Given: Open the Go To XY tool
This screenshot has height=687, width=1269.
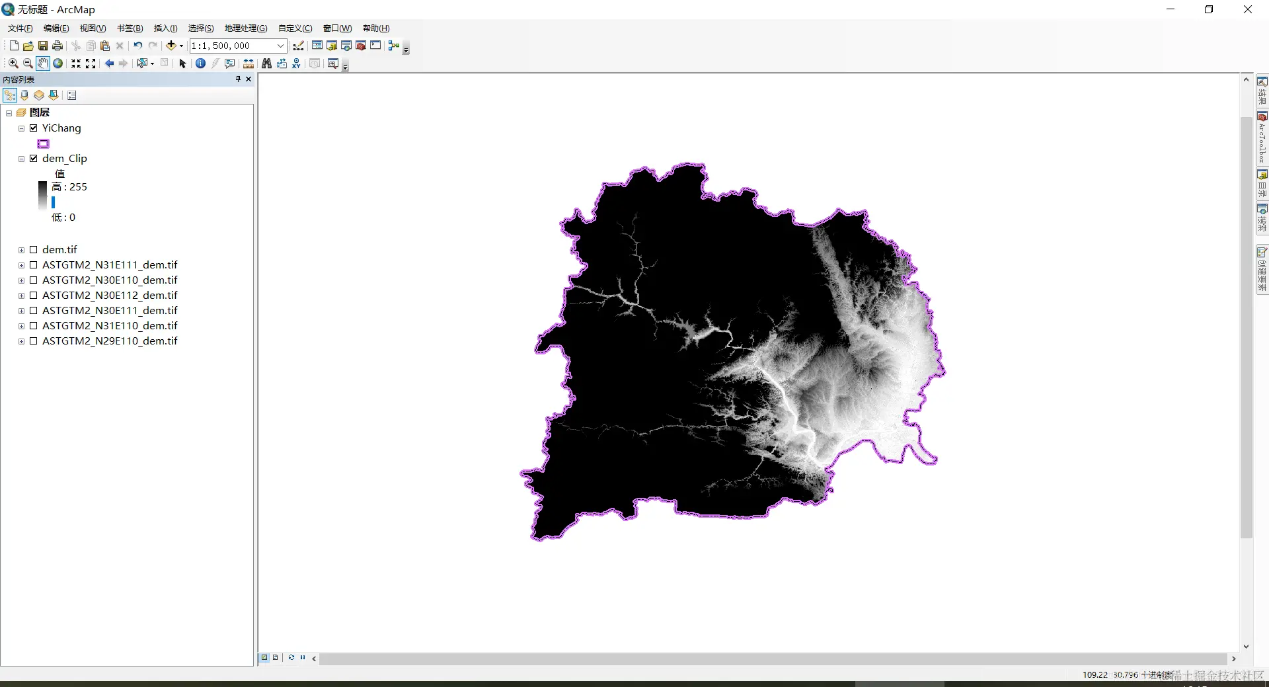Looking at the screenshot, I should (296, 63).
